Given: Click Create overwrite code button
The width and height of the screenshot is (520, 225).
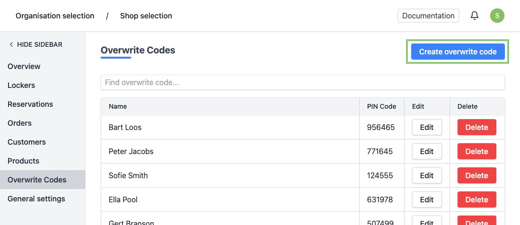Looking at the screenshot, I should coord(458,52).
